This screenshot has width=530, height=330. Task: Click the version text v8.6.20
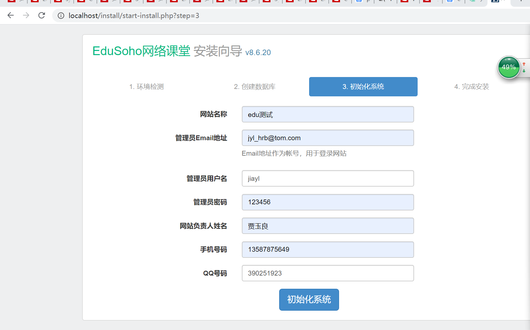tap(258, 53)
